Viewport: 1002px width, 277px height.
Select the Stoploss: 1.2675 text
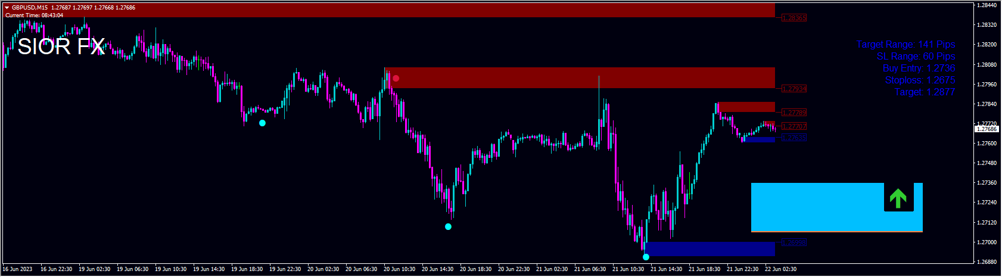920,80
